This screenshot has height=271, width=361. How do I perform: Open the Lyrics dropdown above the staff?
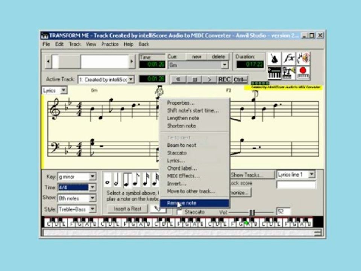tap(63, 90)
